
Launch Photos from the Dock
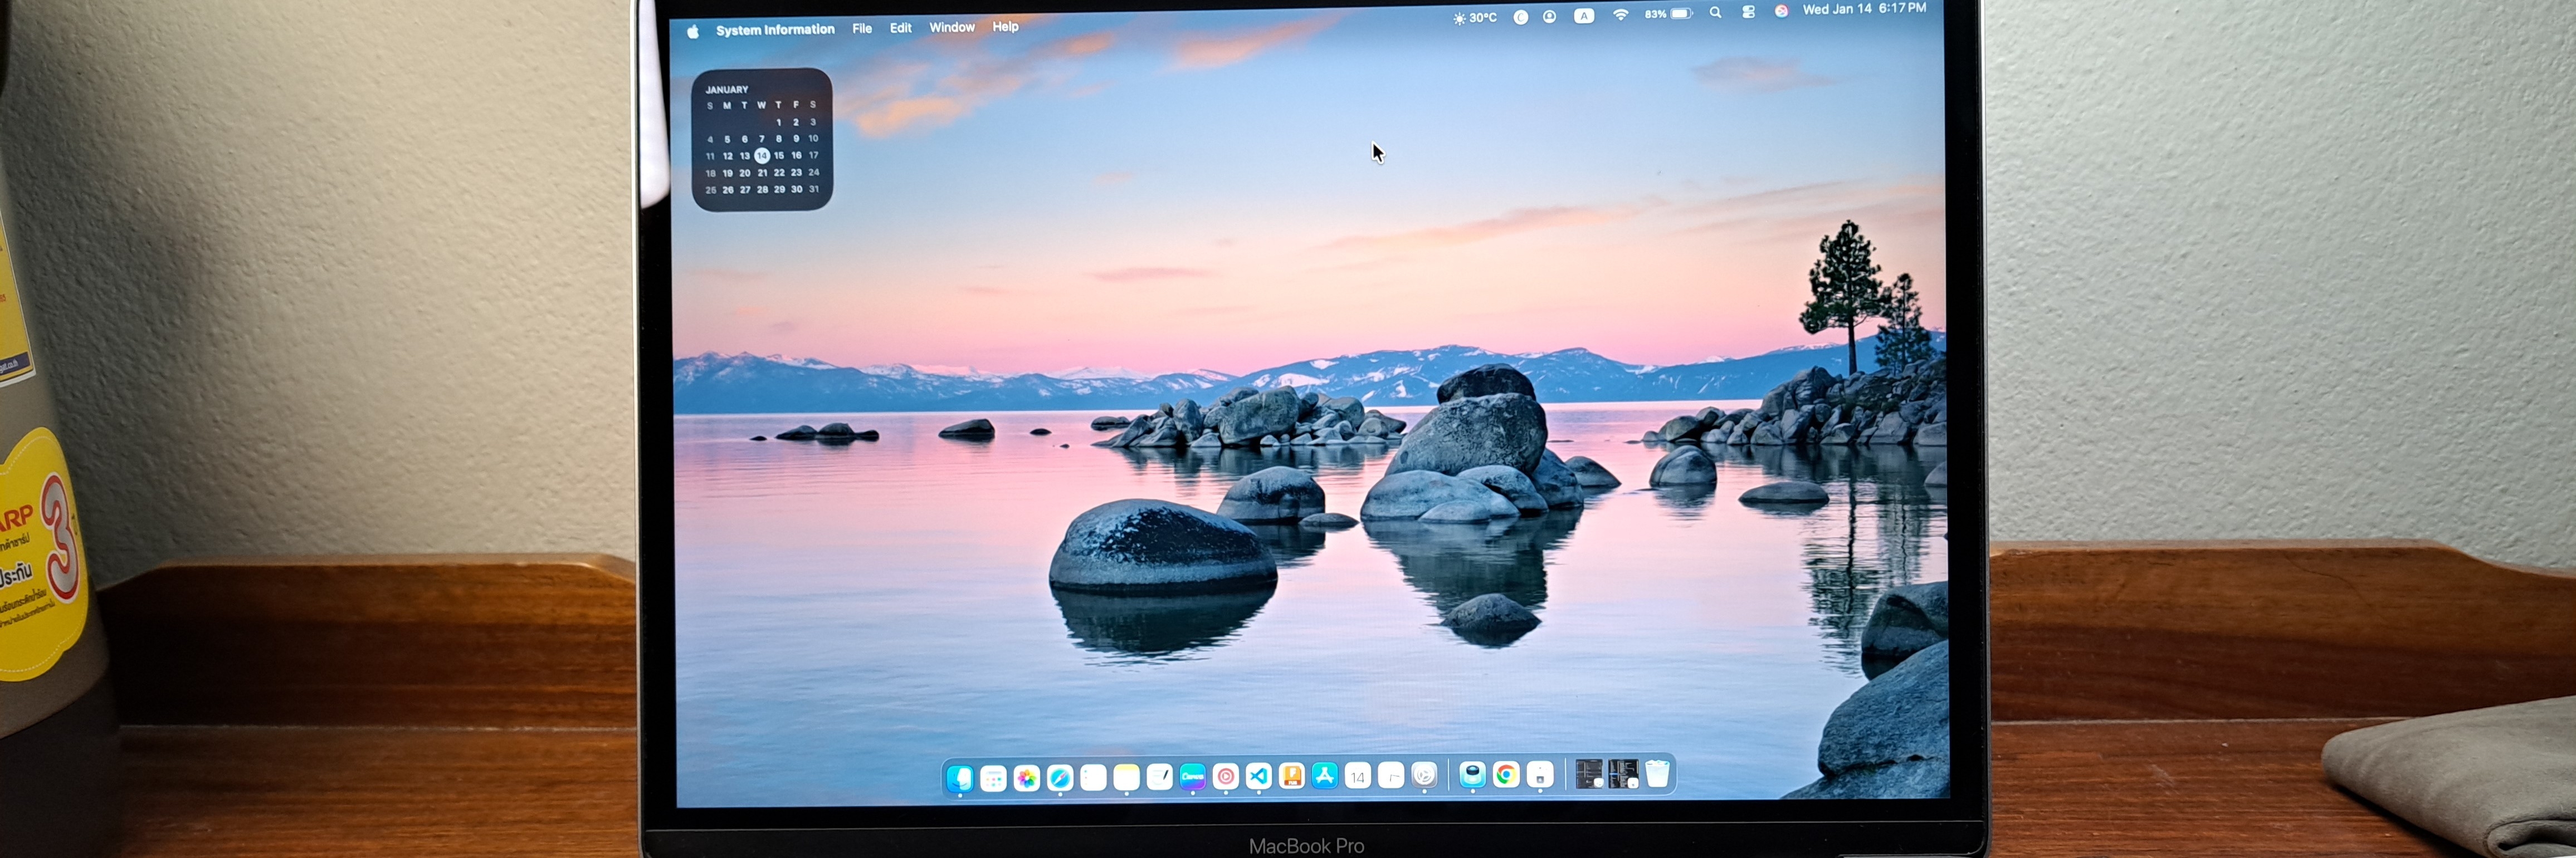click(x=1027, y=777)
